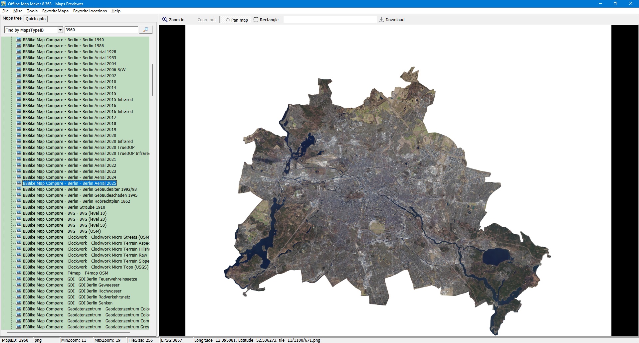Select BVG (level 10) map in tree
639x343 pixels.
(65, 213)
